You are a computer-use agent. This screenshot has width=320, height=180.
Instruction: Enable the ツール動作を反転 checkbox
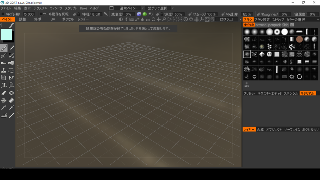[41, 14]
